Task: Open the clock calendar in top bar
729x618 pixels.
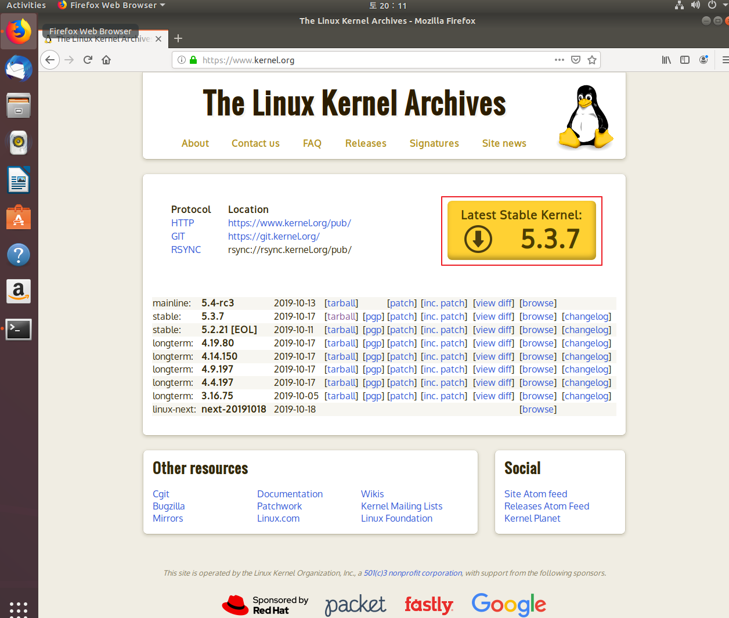Action: (388, 6)
